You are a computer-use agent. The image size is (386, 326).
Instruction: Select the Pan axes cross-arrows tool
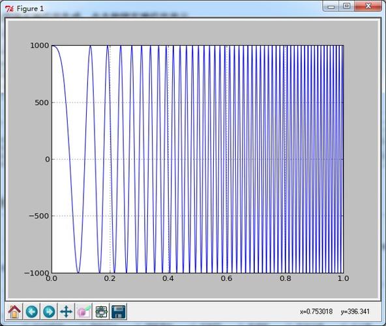click(67, 312)
